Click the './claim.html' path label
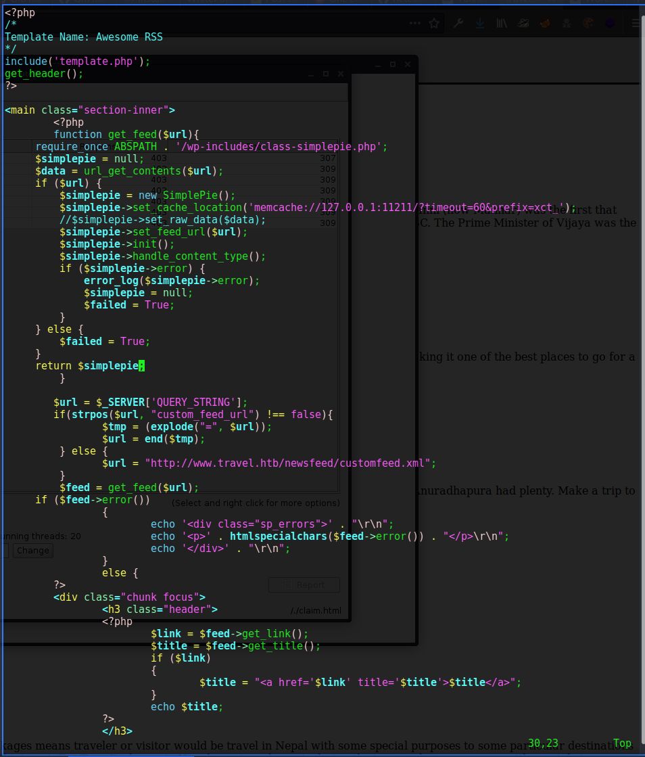645x757 pixels. pos(316,611)
